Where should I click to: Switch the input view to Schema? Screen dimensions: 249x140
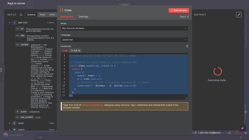click(x=31, y=15)
